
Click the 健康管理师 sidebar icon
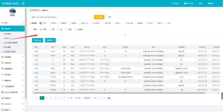tap(2, 69)
